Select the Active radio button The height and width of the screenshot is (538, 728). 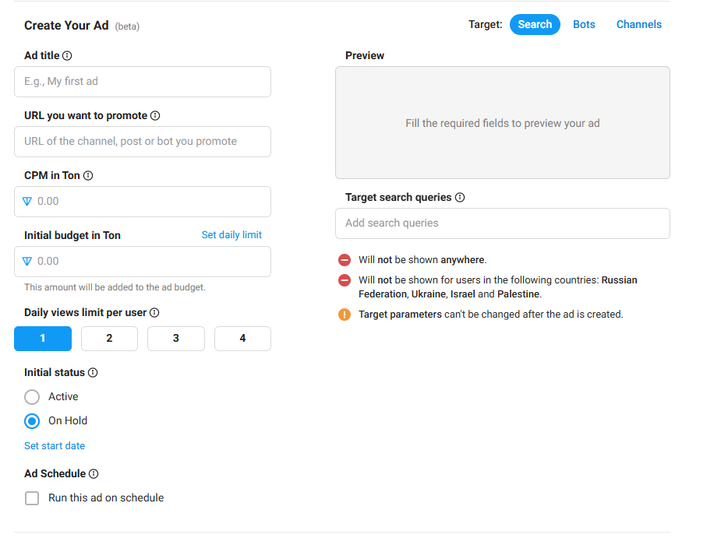(x=32, y=397)
